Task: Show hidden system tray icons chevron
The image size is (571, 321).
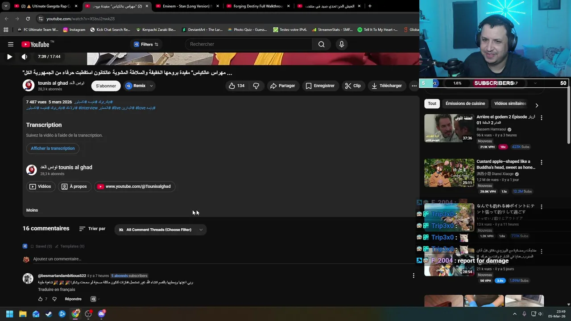Action: click(515, 314)
